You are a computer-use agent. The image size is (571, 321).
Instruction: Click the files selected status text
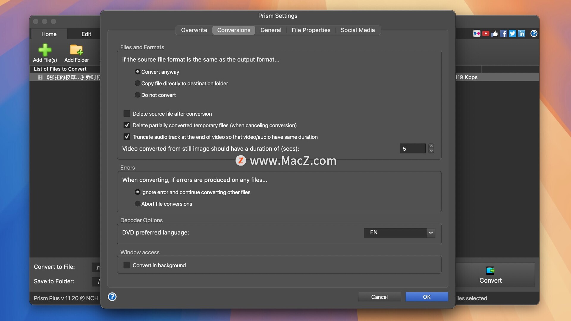(x=471, y=298)
